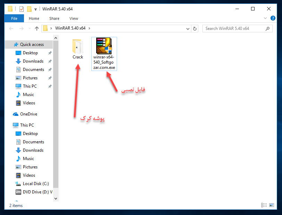The image size is (282, 215).
Task: Open Explorer help question mark icon
Action: coord(273,18)
